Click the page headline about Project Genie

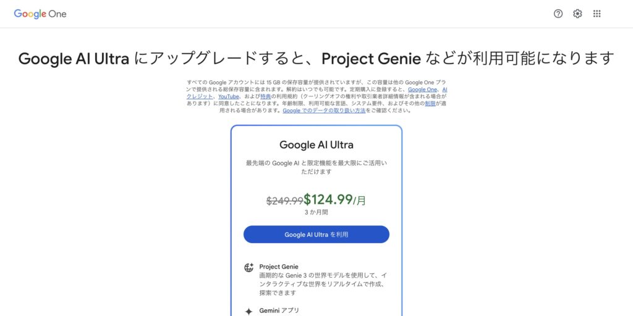[316, 59]
